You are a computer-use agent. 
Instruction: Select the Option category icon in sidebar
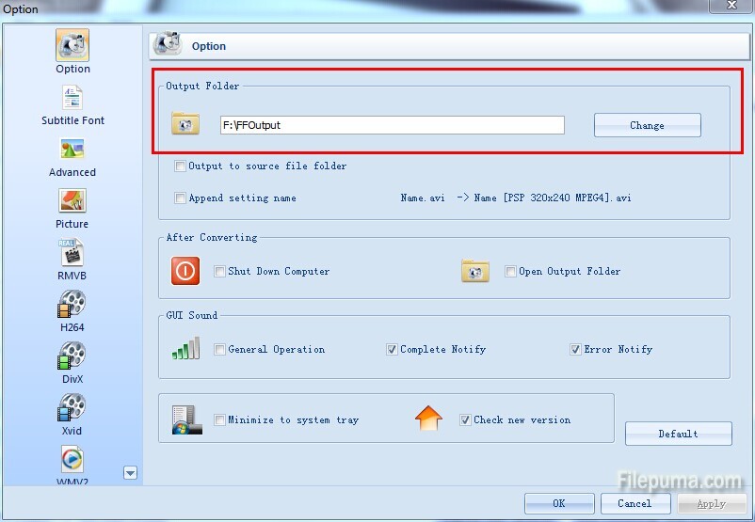click(72, 45)
